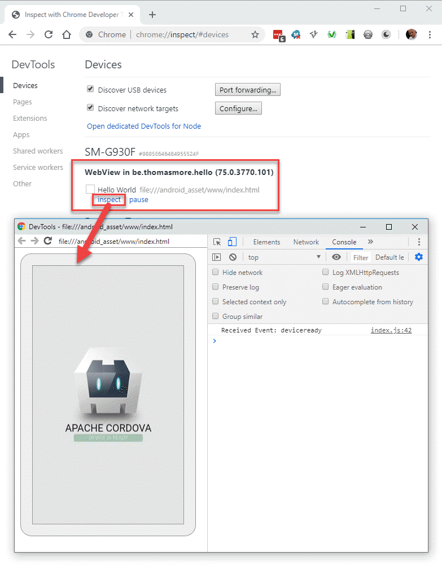Create live expression eye icon

point(336,257)
